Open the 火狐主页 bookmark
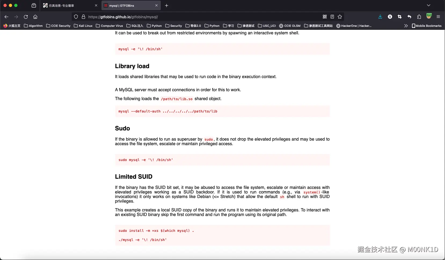Image resolution: width=445 pixels, height=260 pixels. click(x=12, y=26)
